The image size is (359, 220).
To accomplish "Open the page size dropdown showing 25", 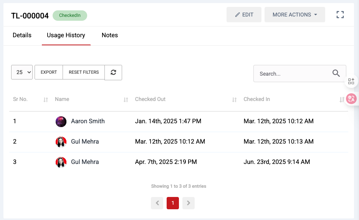I will [x=22, y=72].
